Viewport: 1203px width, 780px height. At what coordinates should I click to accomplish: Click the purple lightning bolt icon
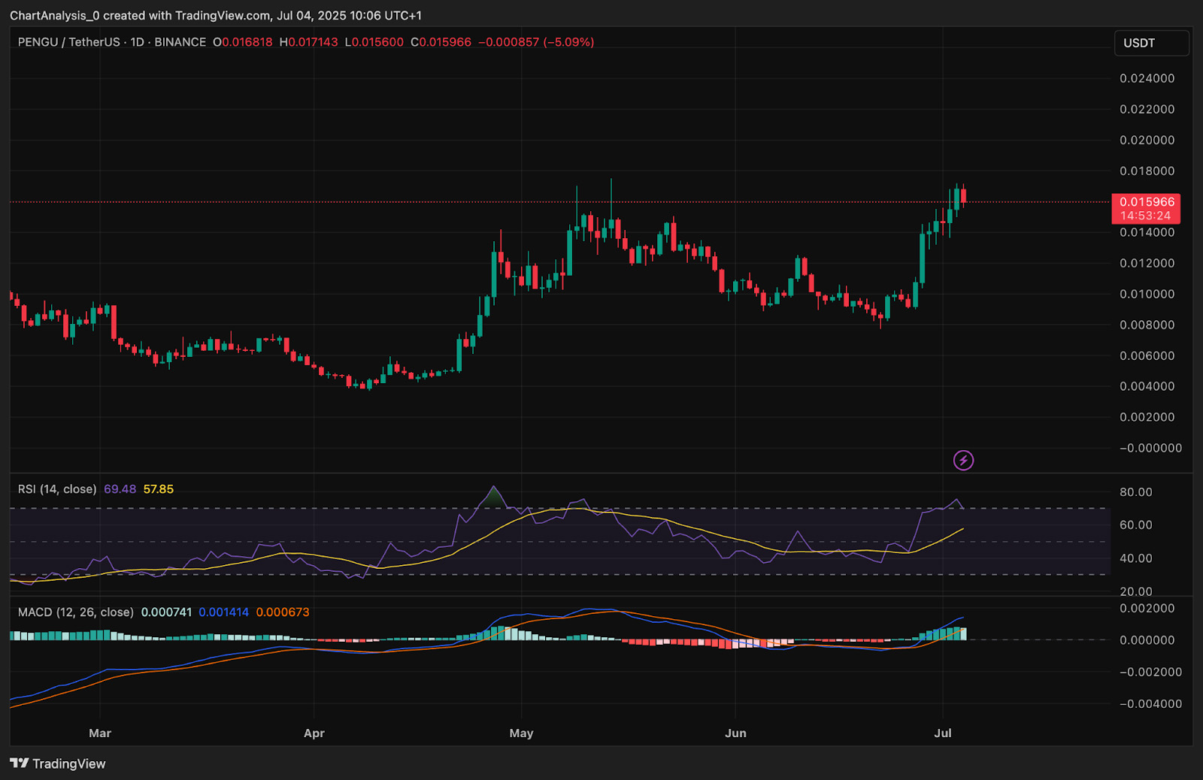963,460
